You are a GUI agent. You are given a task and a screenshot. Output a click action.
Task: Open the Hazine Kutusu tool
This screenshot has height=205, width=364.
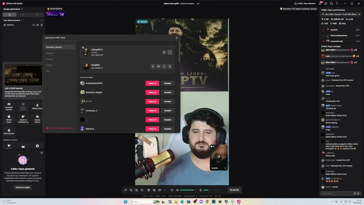pyautogui.click(x=37, y=119)
